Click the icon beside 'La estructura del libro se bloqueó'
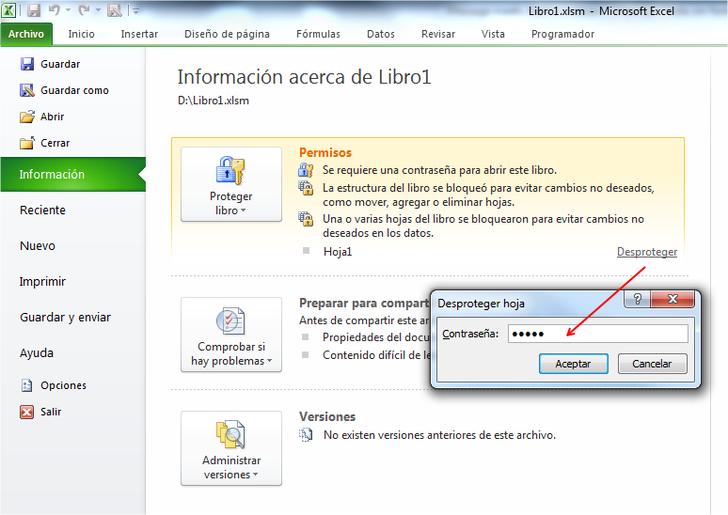This screenshot has width=728, height=515. [x=306, y=188]
